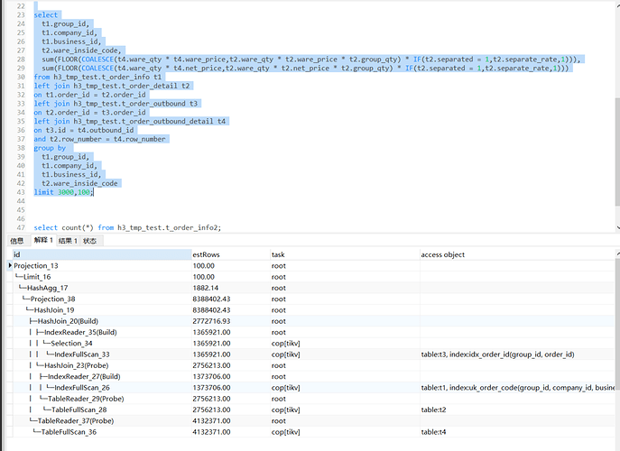The width and height of the screenshot is (620, 451).
Task: Click the estRows column header
Action: coord(230,254)
